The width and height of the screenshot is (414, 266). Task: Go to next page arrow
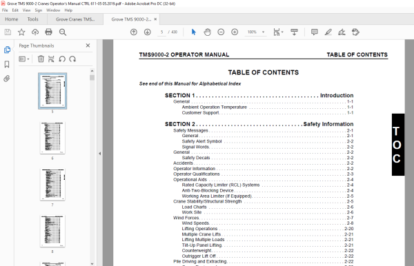[148, 32]
